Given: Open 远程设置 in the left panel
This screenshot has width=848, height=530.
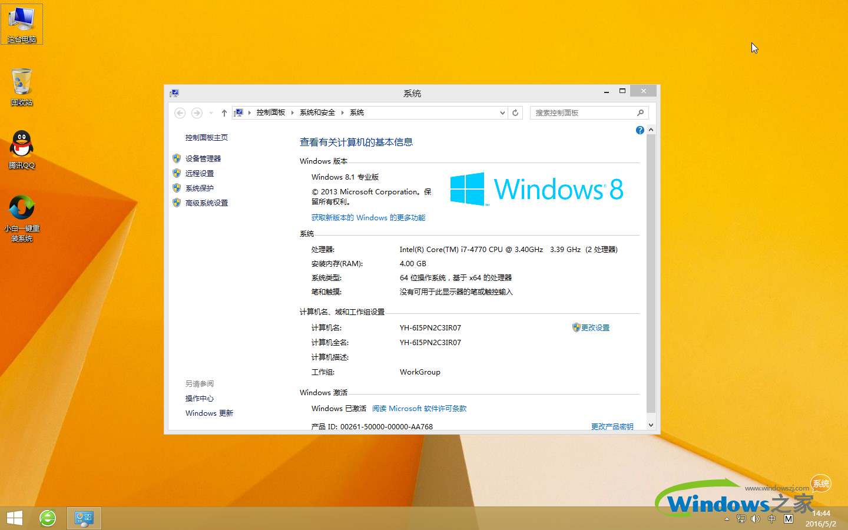Looking at the screenshot, I should coord(198,173).
